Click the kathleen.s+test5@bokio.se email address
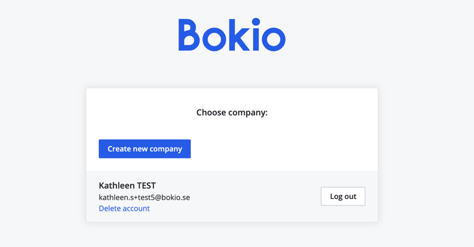 144,197
